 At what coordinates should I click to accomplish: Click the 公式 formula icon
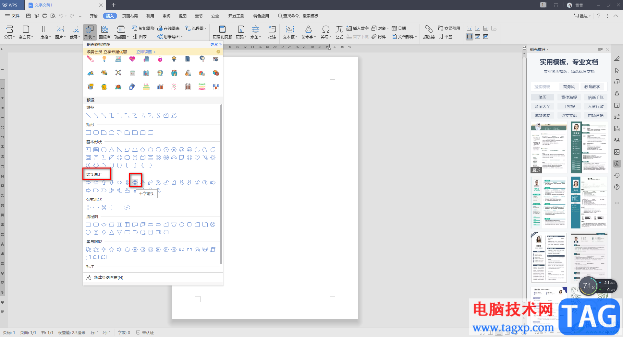pyautogui.click(x=339, y=32)
